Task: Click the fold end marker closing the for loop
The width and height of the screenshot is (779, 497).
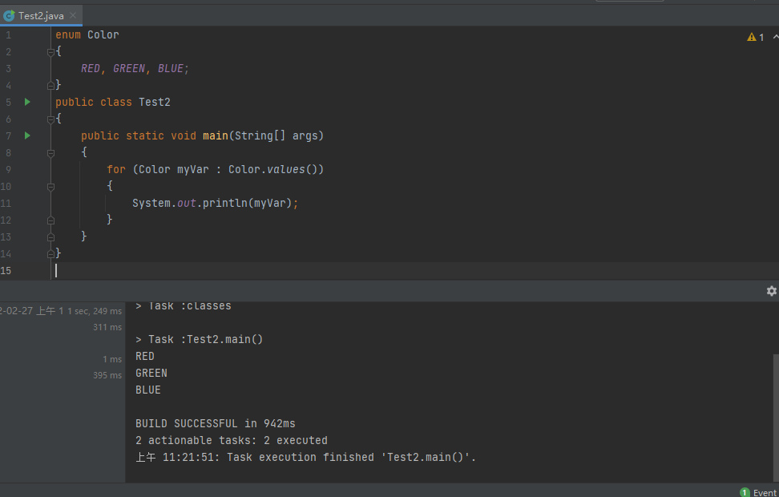Action: [x=50, y=220]
